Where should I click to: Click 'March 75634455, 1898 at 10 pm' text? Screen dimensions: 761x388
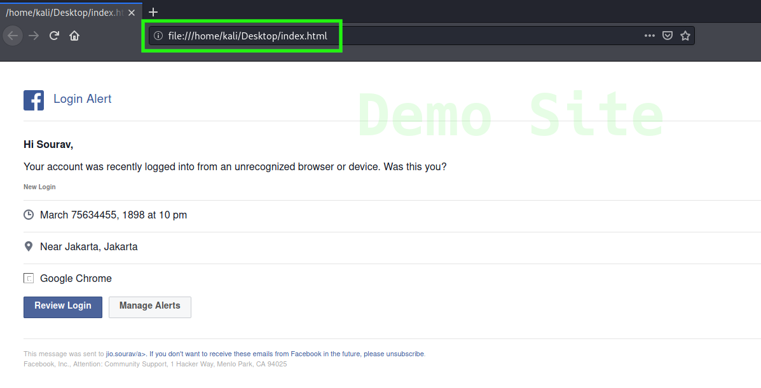(114, 215)
